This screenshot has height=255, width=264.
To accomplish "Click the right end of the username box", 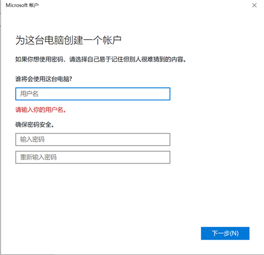I will pyautogui.click(x=165, y=94).
